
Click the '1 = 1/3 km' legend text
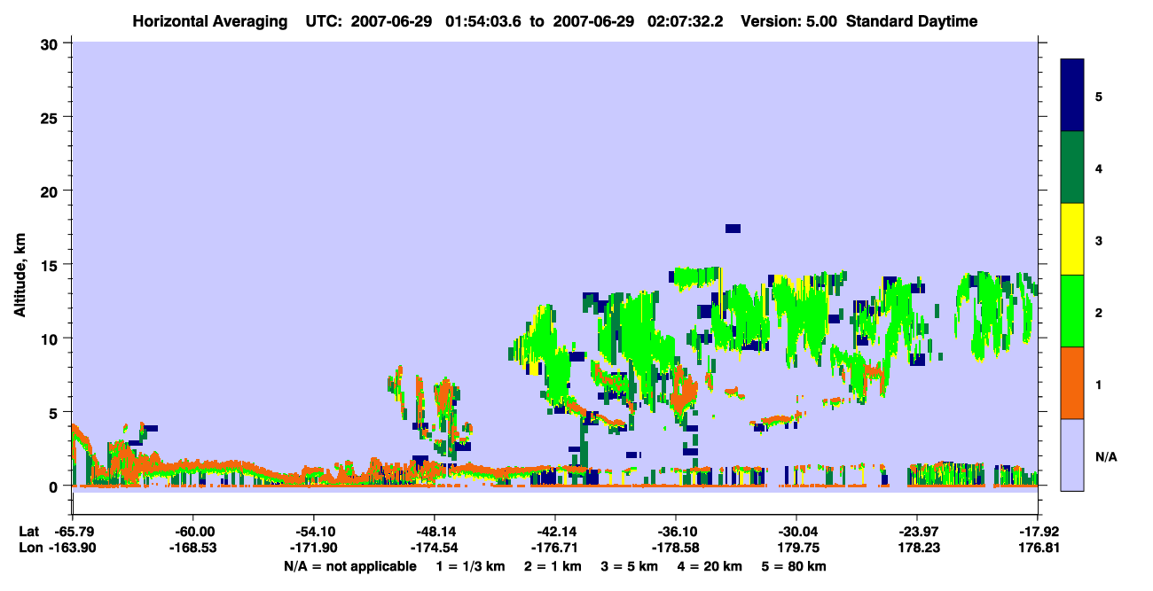470,566
